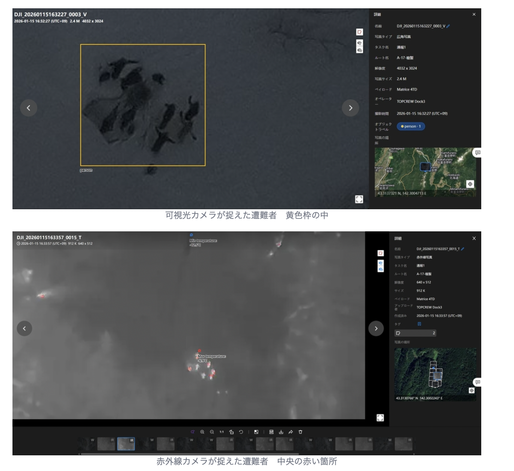Click upper eye icon on visible-light image
The image size is (514, 471).
359,42
